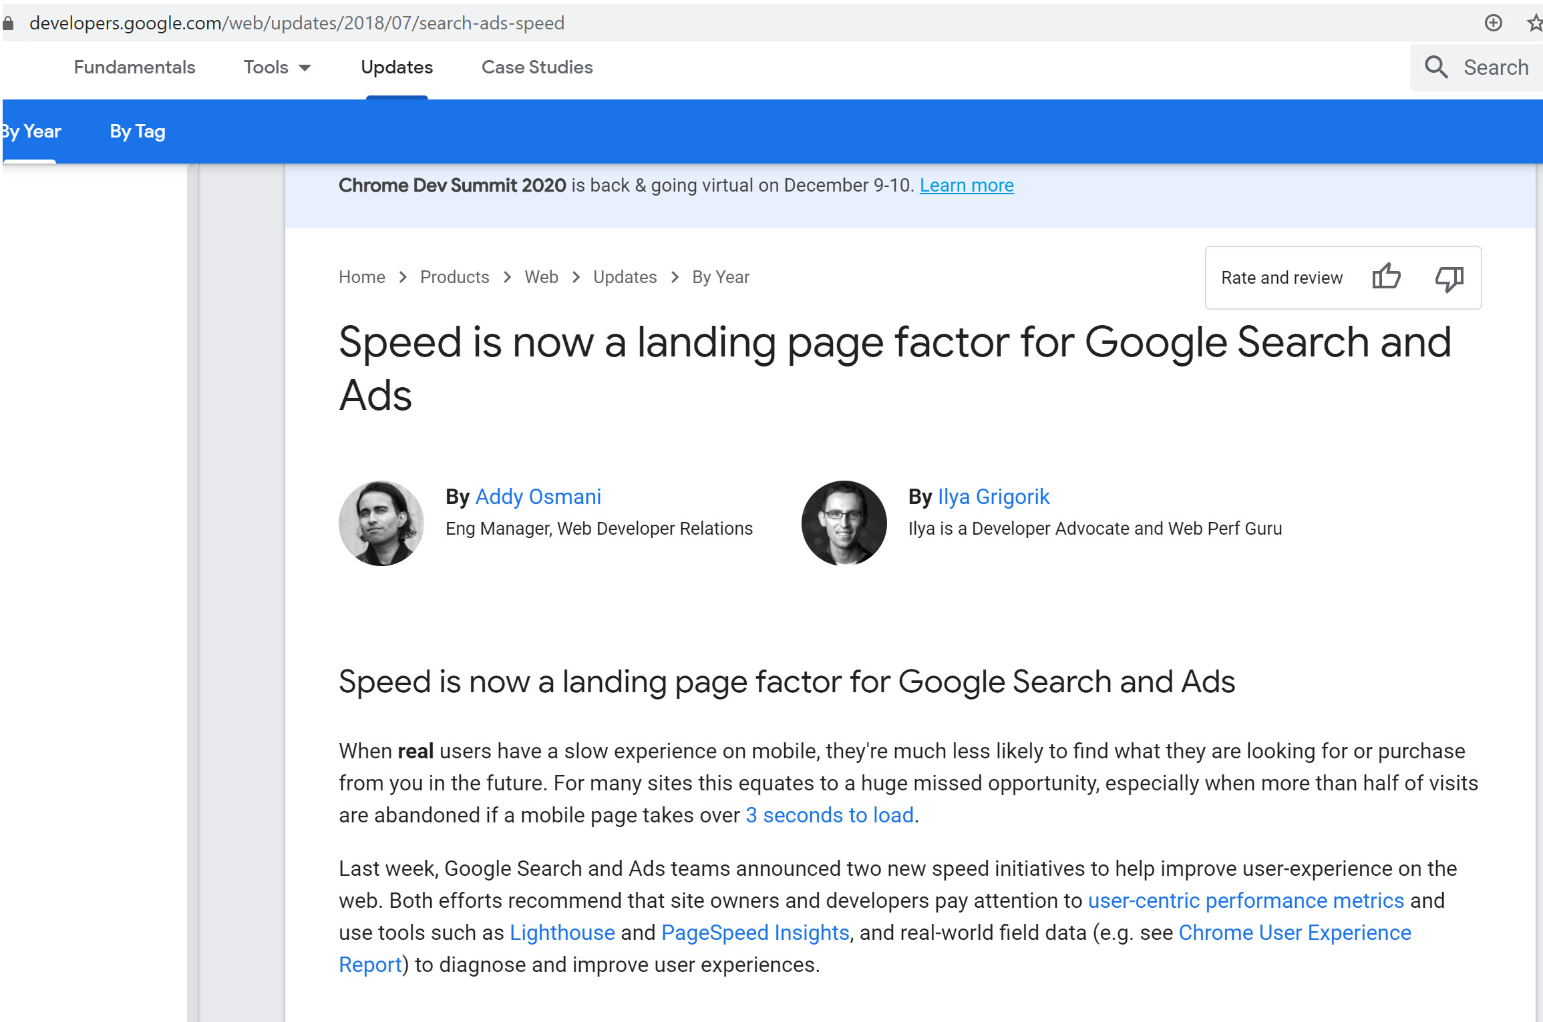This screenshot has height=1022, width=1543.
Task: Open Chrome User Experience Report link
Action: click(1295, 933)
